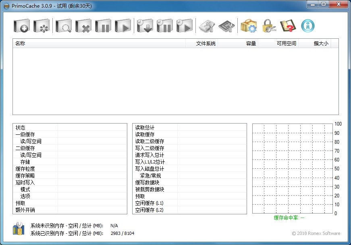Sort by the 文件系统 column header
Screen dimensions: 351x245
201,44
